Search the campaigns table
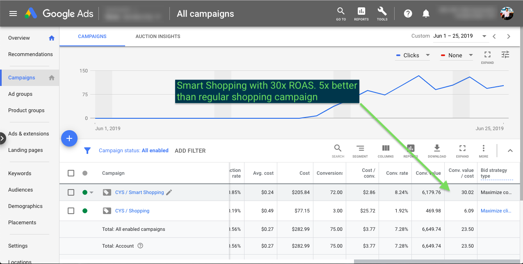523x264 pixels. click(338, 151)
